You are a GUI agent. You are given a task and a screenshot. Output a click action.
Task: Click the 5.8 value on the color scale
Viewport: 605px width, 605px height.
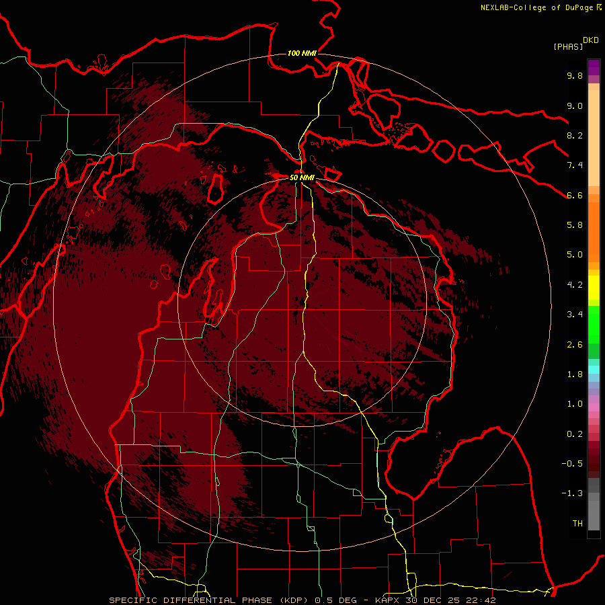[575, 225]
